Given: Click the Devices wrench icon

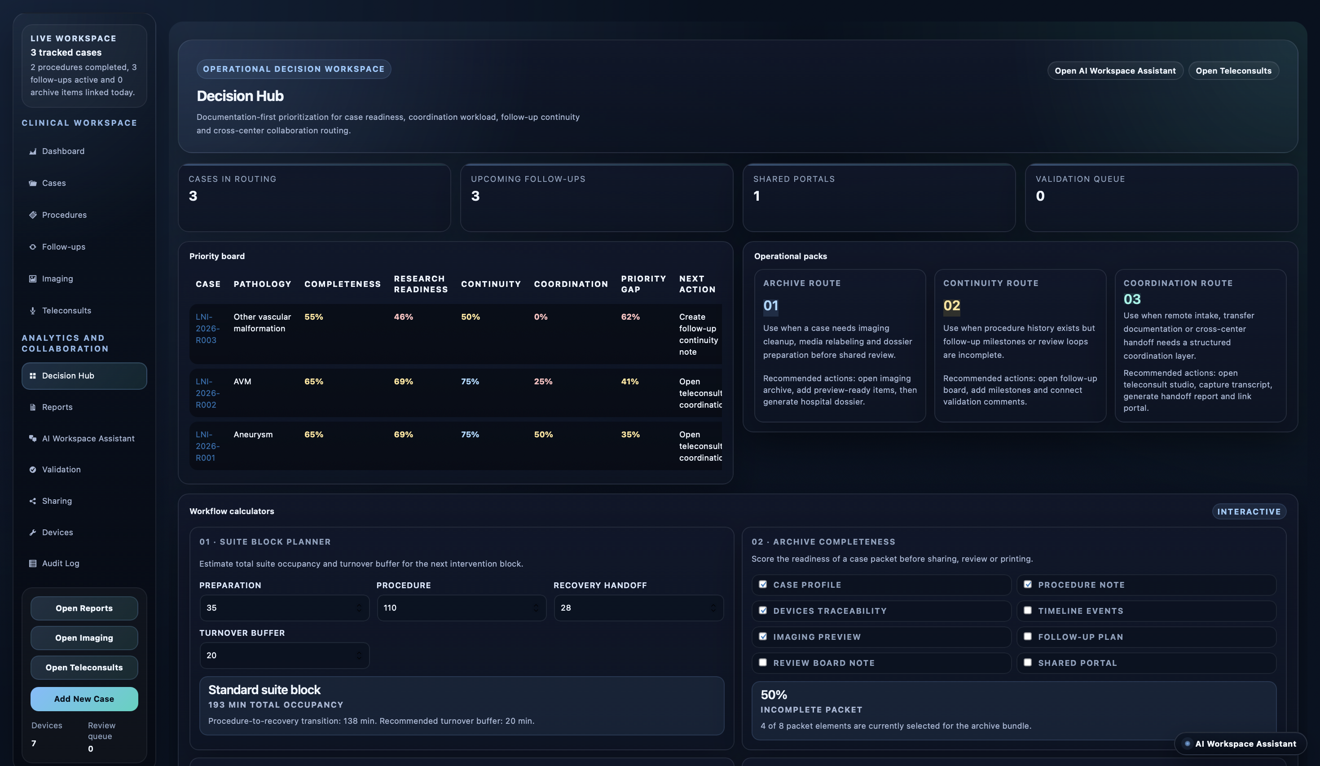Looking at the screenshot, I should (32, 533).
